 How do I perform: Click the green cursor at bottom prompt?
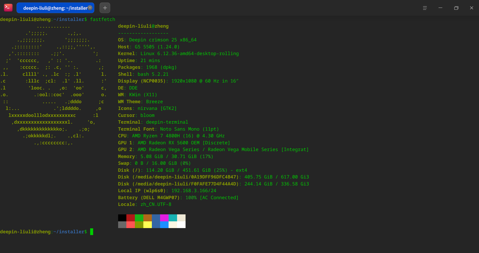point(92,232)
